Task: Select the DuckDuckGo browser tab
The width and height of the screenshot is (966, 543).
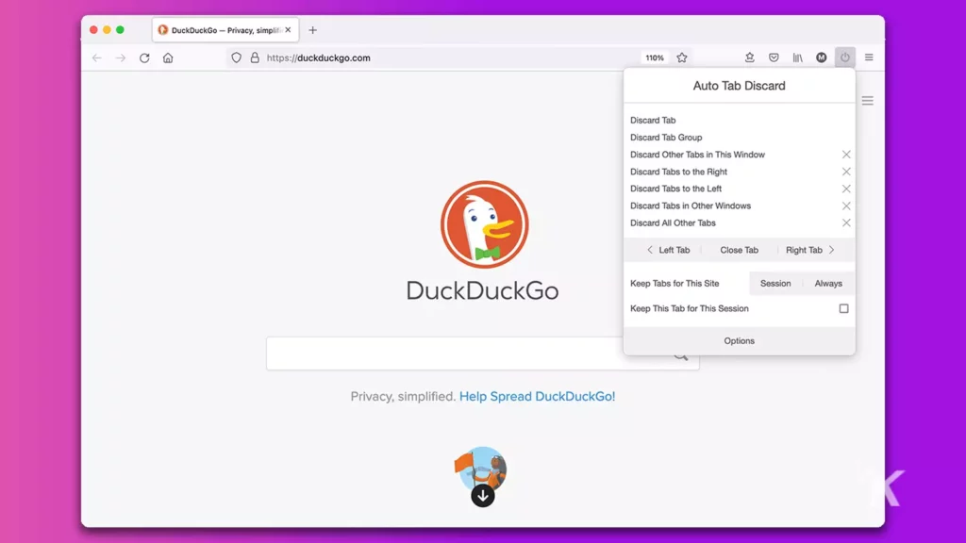Action: click(225, 29)
